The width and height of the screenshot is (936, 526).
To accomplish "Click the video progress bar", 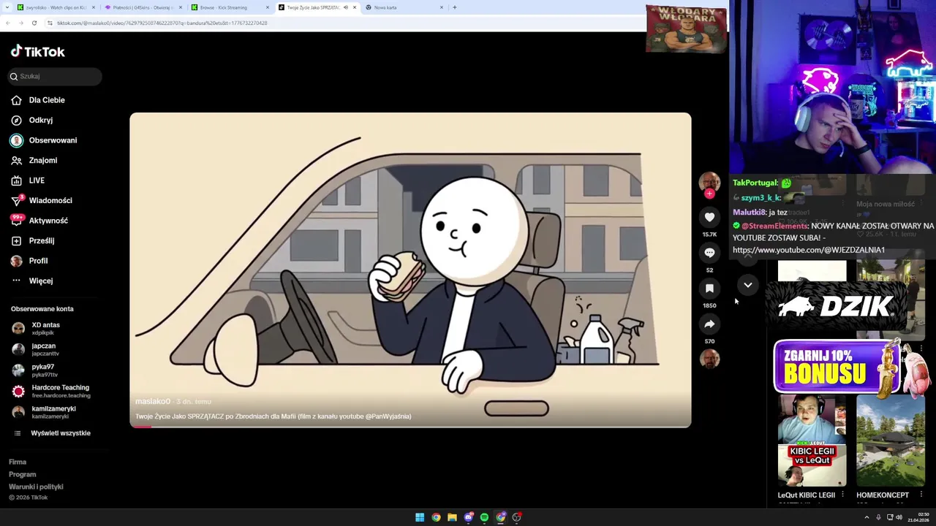I will tap(410, 426).
